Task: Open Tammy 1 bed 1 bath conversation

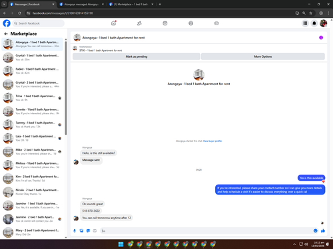Action: [x=33, y=125]
